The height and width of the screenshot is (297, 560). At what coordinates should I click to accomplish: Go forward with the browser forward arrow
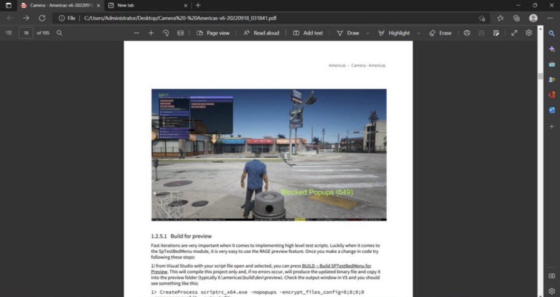click(x=26, y=18)
